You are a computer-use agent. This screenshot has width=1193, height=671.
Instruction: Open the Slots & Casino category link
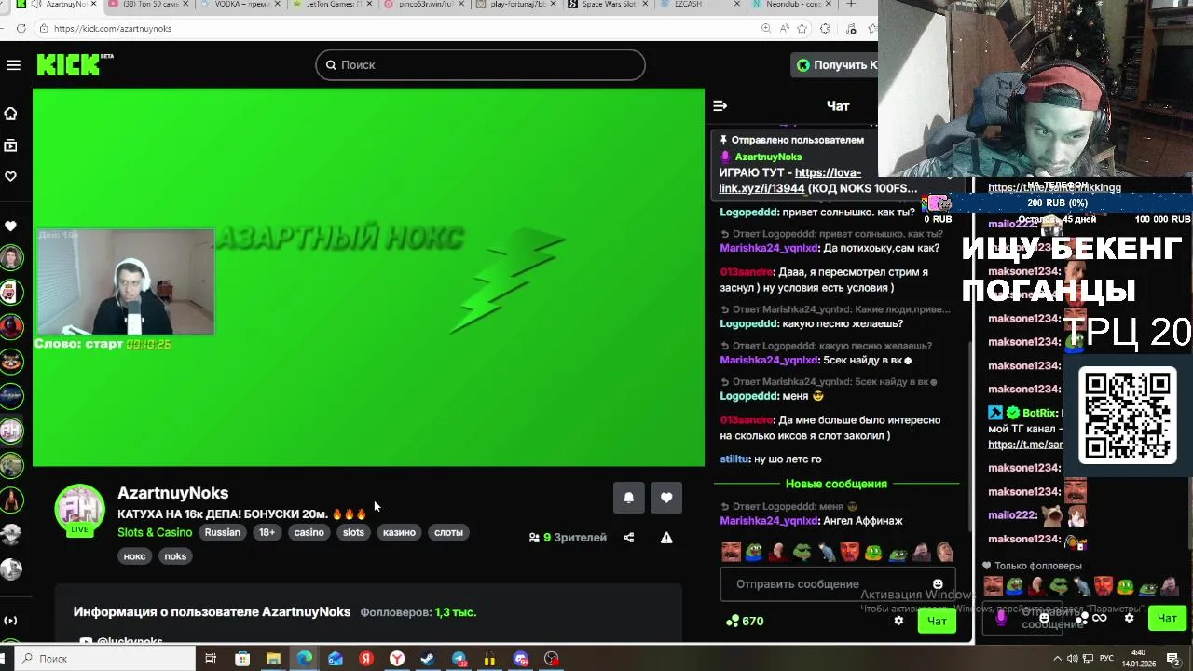[x=155, y=532]
